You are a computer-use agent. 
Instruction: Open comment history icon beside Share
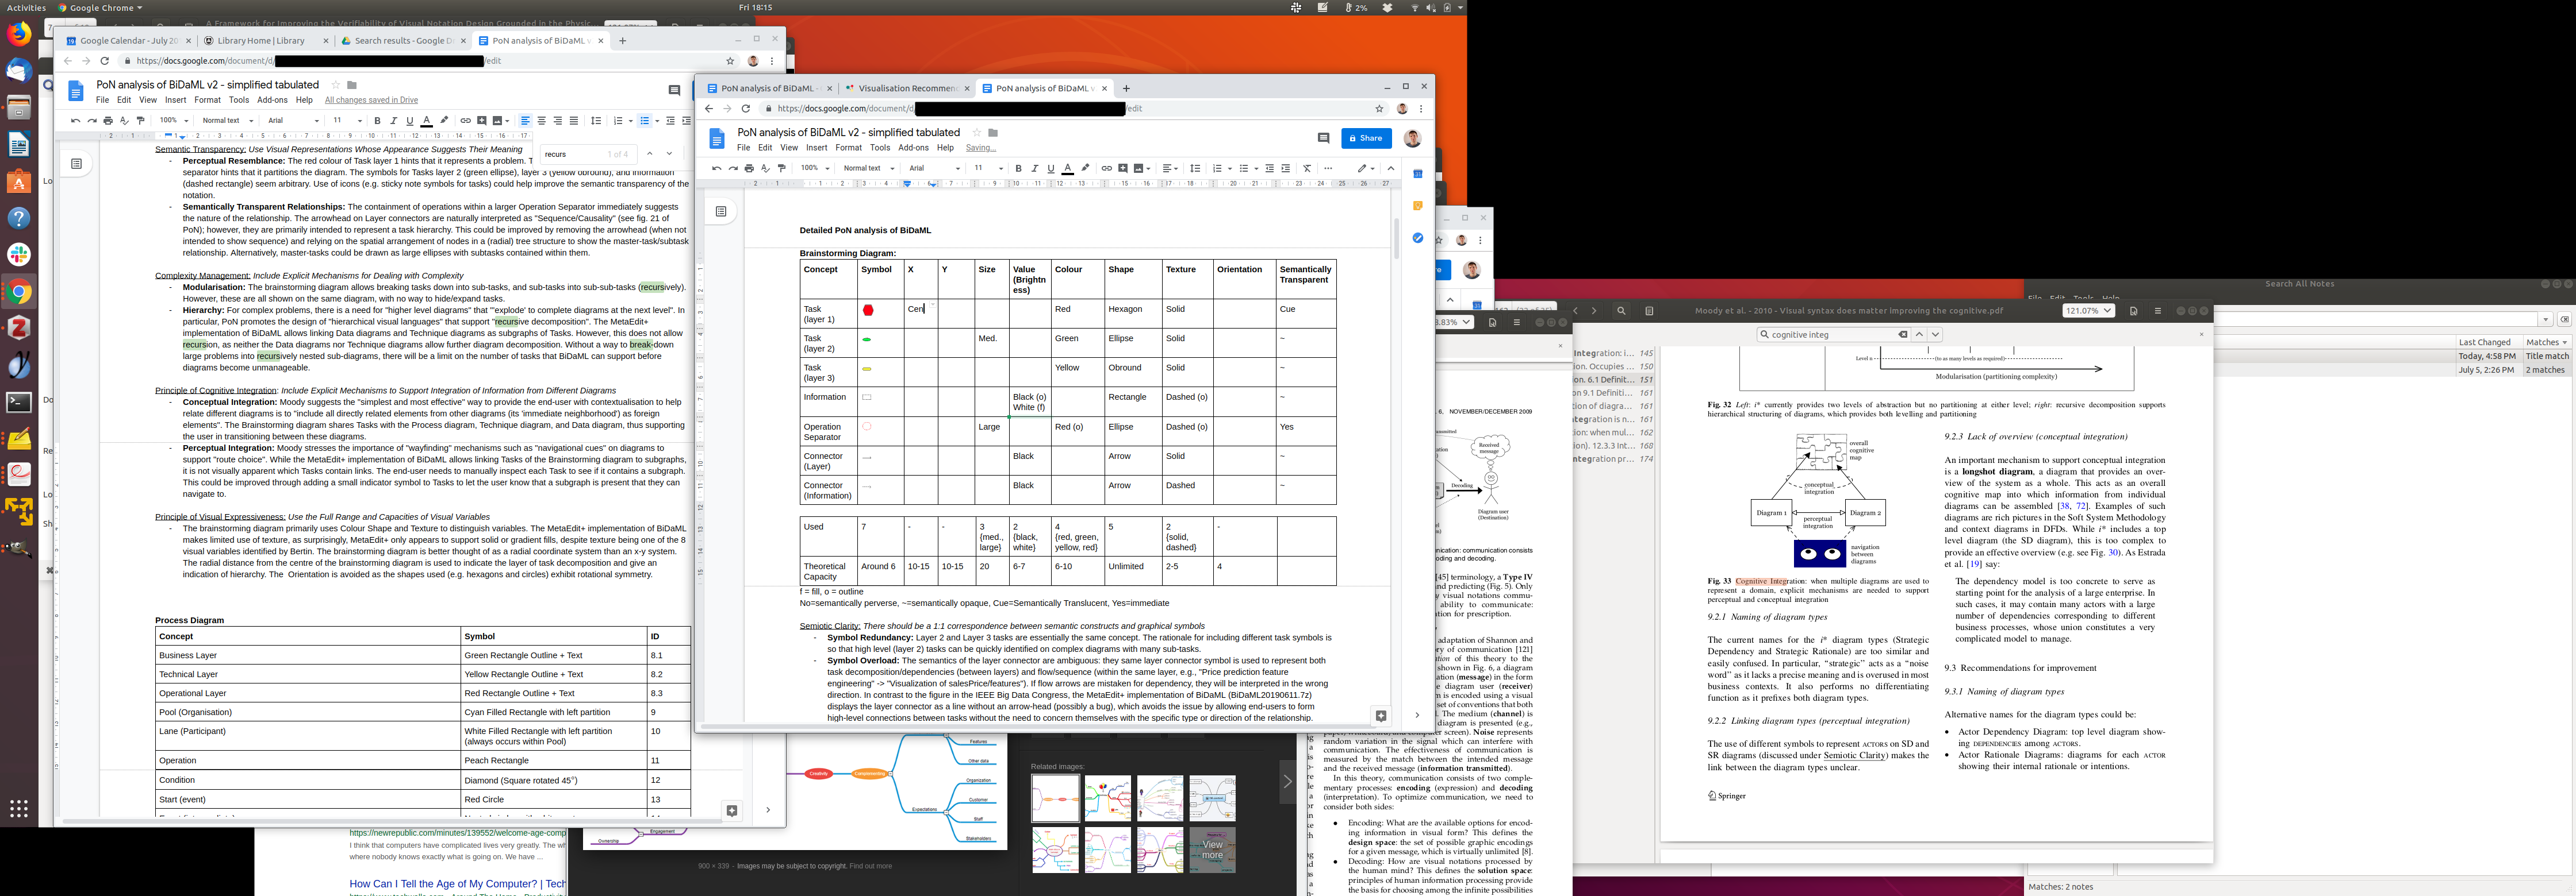(1323, 139)
